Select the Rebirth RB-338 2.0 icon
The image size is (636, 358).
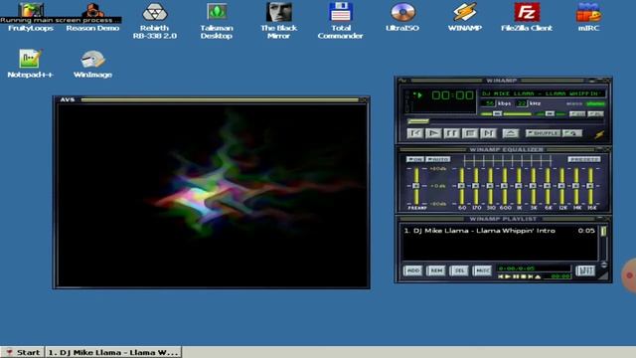155,20
